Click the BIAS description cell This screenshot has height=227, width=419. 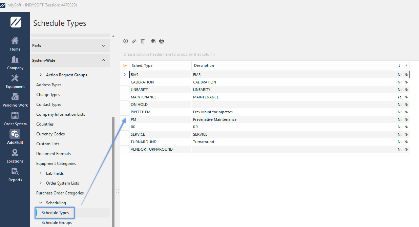294,74
